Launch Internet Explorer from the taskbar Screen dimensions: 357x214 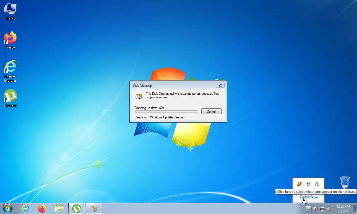[25, 208]
